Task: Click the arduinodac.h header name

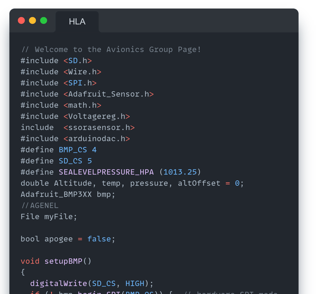Action: tap(97, 139)
